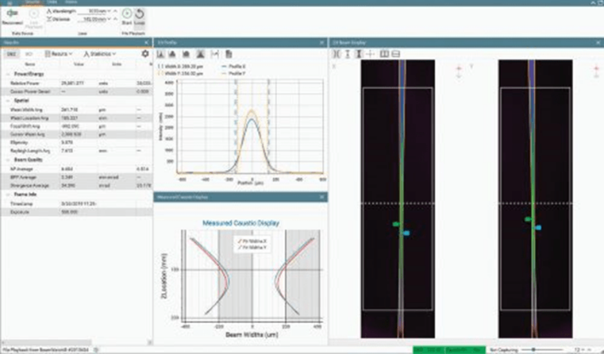604x354 pixels.
Task: Click the export document icon in 2D Profile toolbar
Action: [229, 54]
